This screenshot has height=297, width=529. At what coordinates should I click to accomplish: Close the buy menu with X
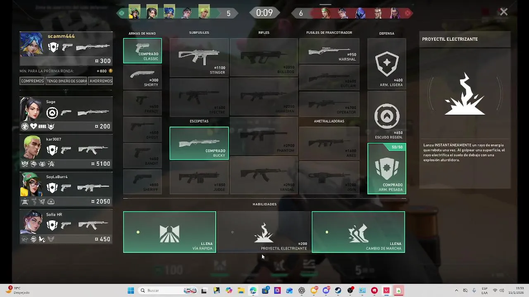503,12
